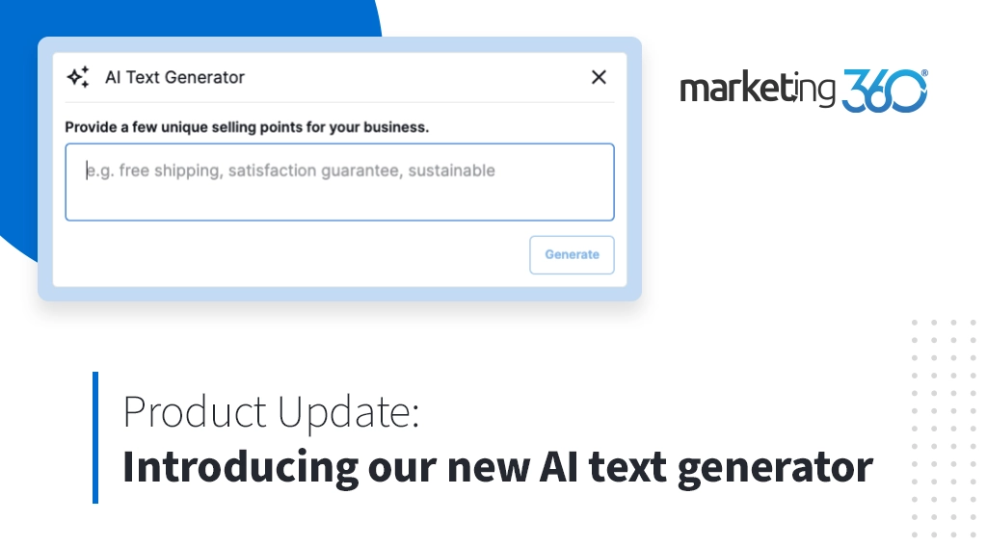Click empty dialog area left of Generate
Image resolution: width=987 pixels, height=547 pixels.
(x=289, y=255)
